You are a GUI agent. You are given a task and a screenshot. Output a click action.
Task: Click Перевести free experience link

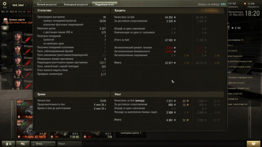coord(253,7)
